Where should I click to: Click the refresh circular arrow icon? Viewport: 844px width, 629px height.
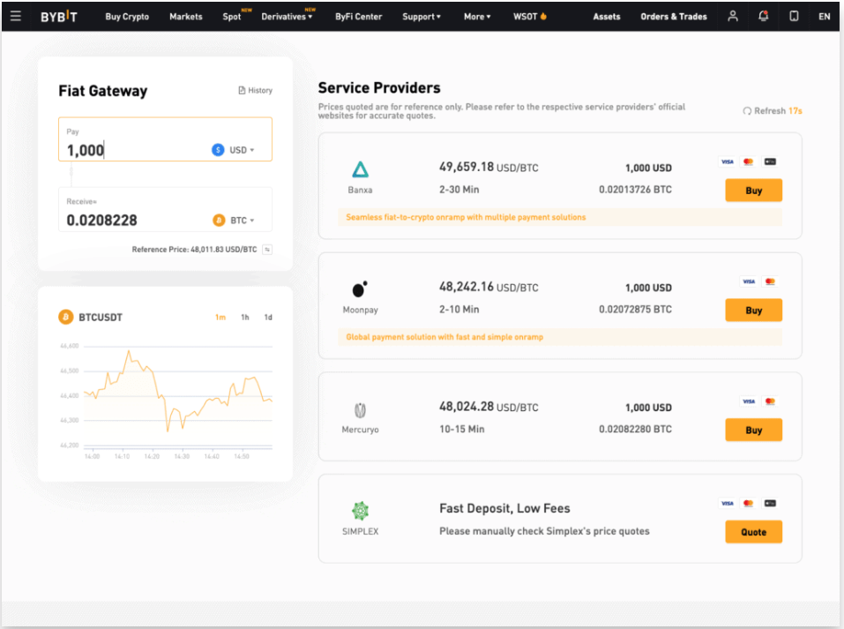747,111
